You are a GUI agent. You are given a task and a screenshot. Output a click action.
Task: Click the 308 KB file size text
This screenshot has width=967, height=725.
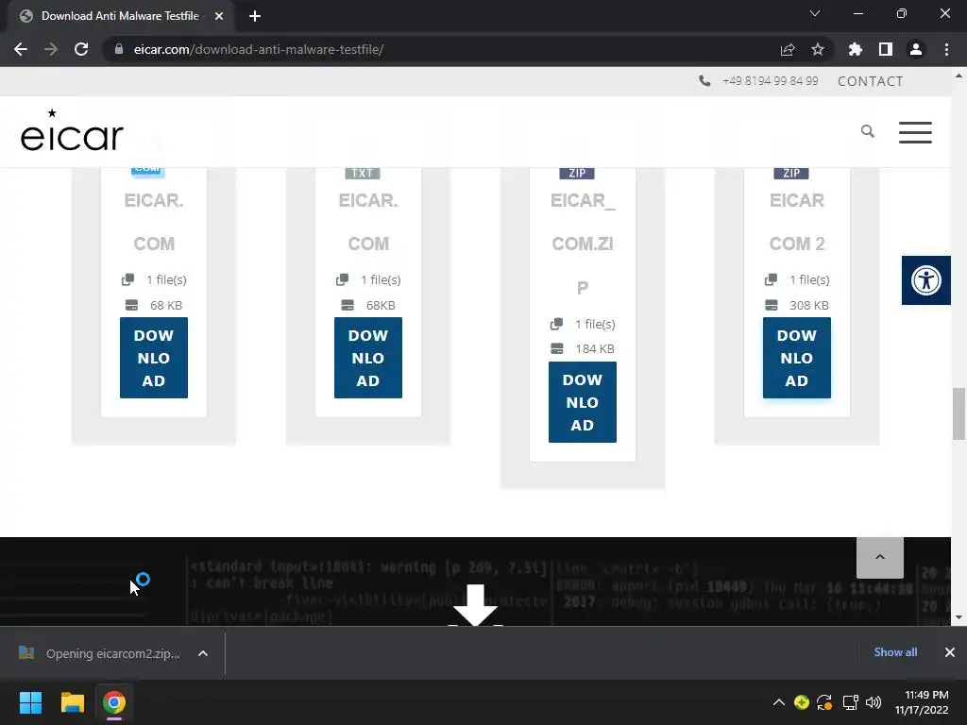[809, 305]
